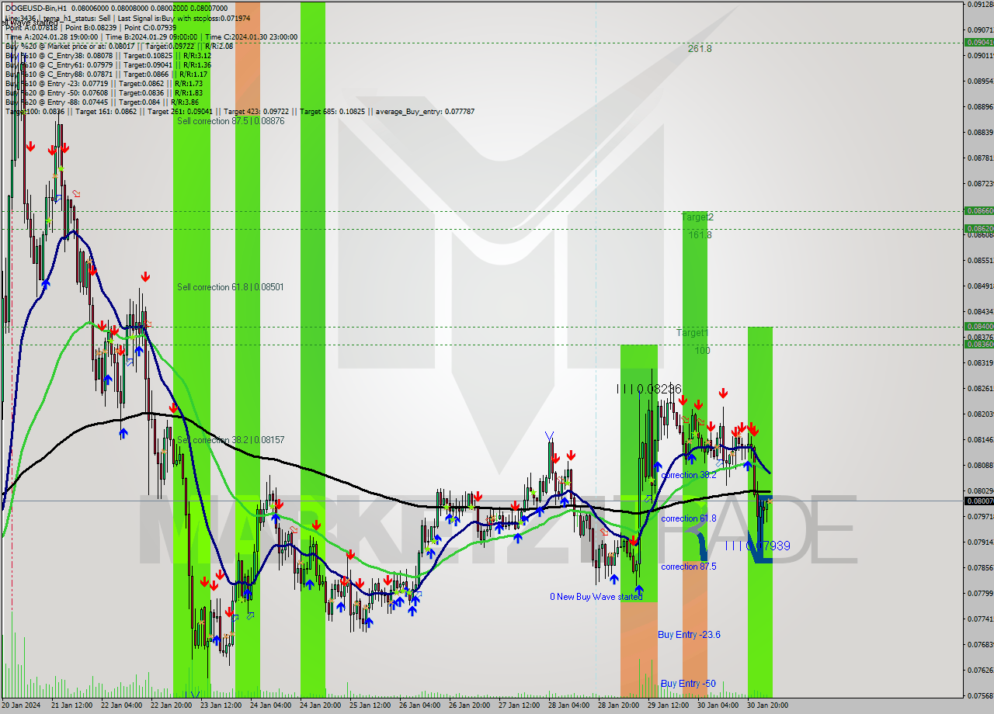The image size is (994, 714).
Task: Click the 0.08954 price axis label
Action: click(x=980, y=81)
